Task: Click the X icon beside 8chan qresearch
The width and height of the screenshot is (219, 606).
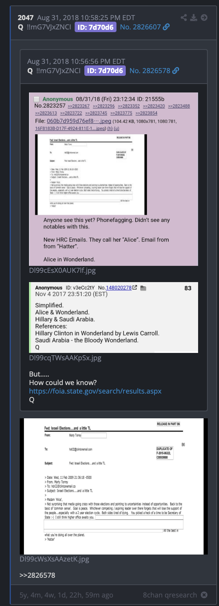Action: [x=204, y=595]
